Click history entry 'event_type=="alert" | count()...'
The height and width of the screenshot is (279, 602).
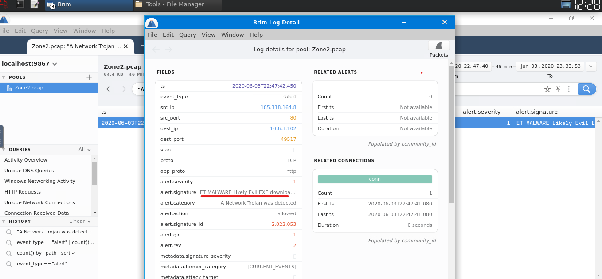(55, 242)
